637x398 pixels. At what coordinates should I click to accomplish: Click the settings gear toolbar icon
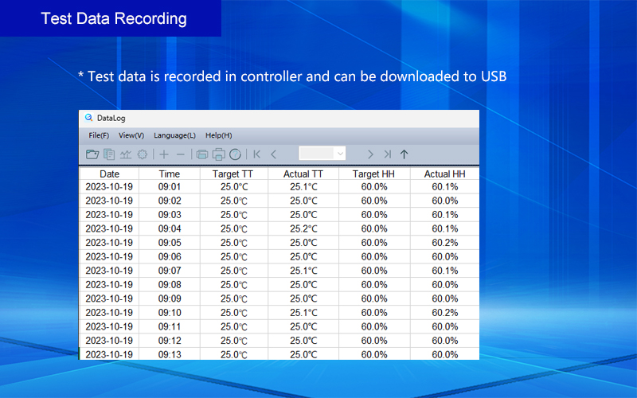point(143,154)
